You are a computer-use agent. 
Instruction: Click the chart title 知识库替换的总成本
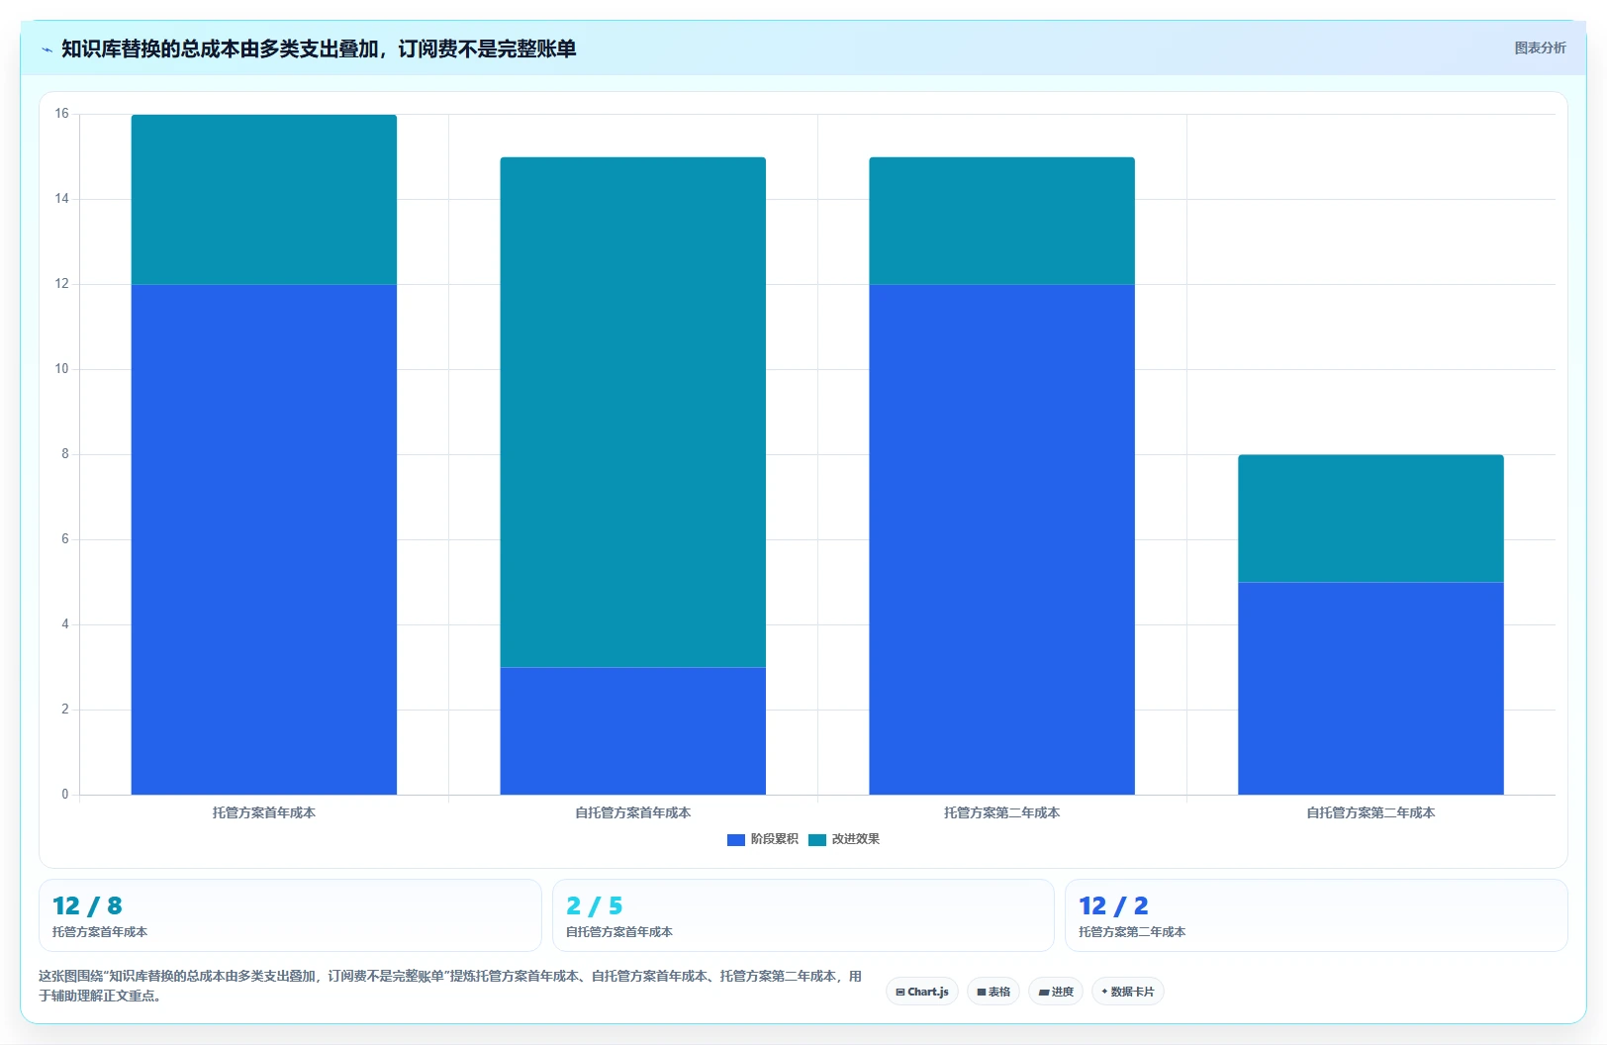coord(319,48)
